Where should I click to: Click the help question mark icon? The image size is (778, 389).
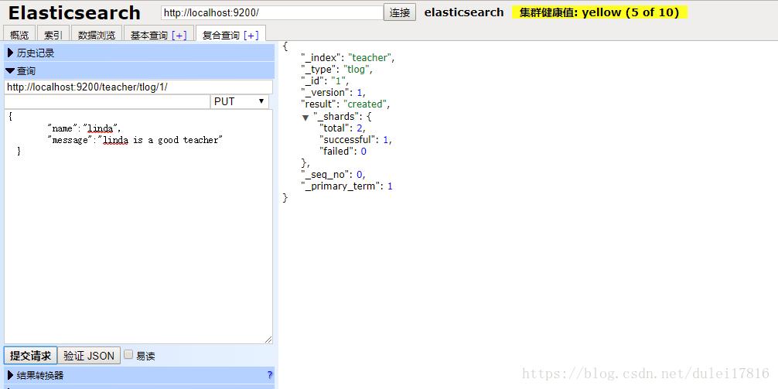[269, 375]
